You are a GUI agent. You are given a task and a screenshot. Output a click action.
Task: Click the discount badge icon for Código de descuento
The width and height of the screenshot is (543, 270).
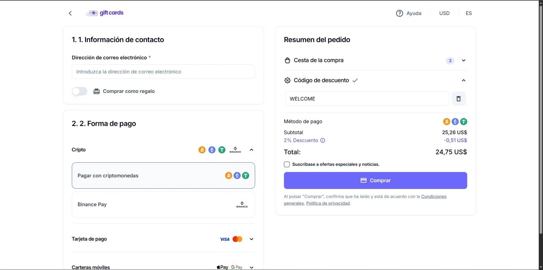tap(287, 80)
